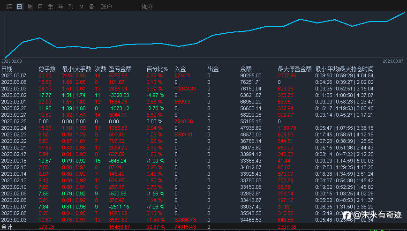Switch to the 账户 account tab
The image size is (407, 231).
click(106, 7)
